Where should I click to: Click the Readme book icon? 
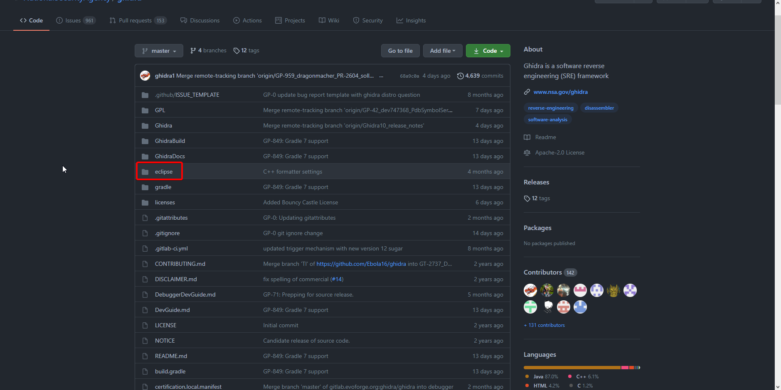point(527,137)
